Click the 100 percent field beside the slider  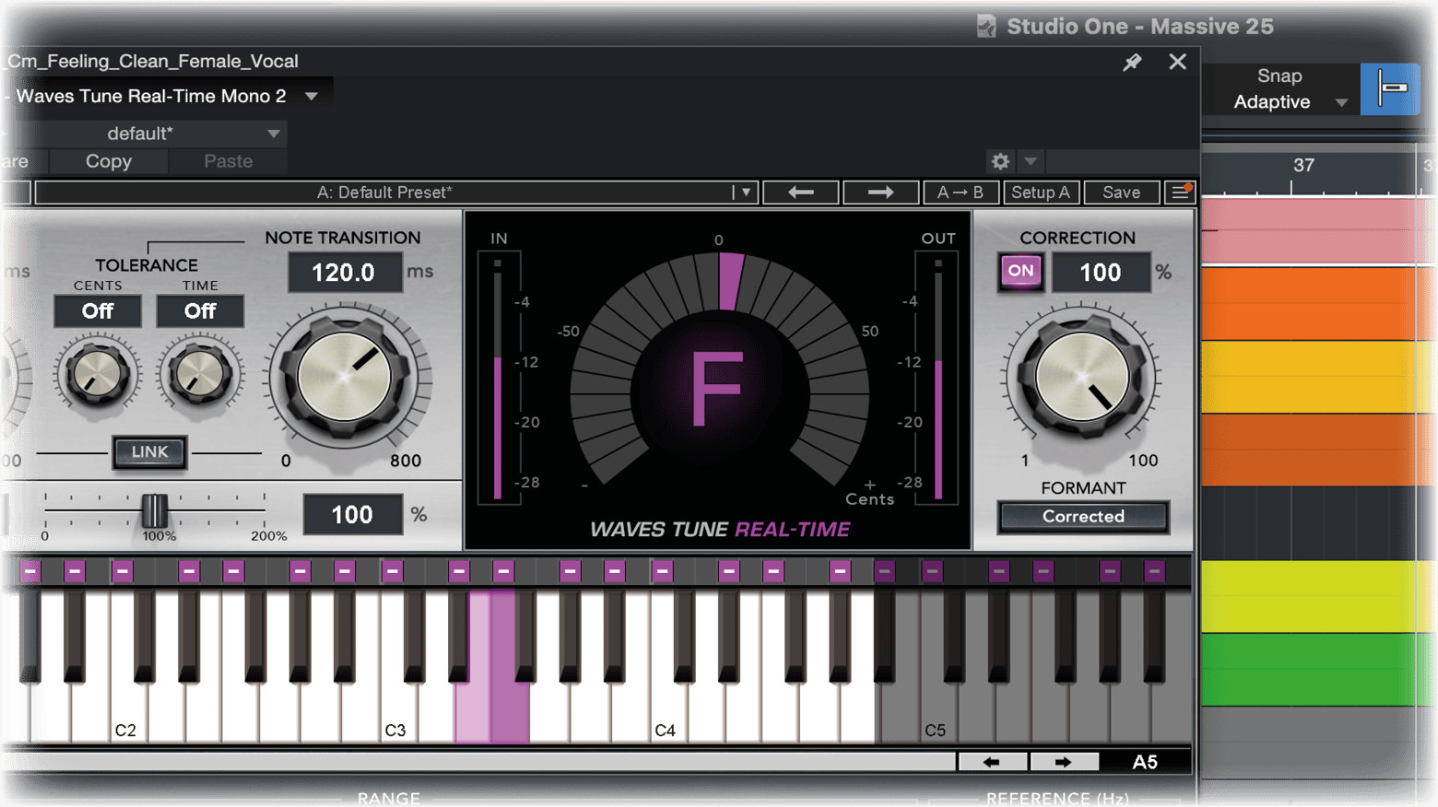click(x=352, y=514)
